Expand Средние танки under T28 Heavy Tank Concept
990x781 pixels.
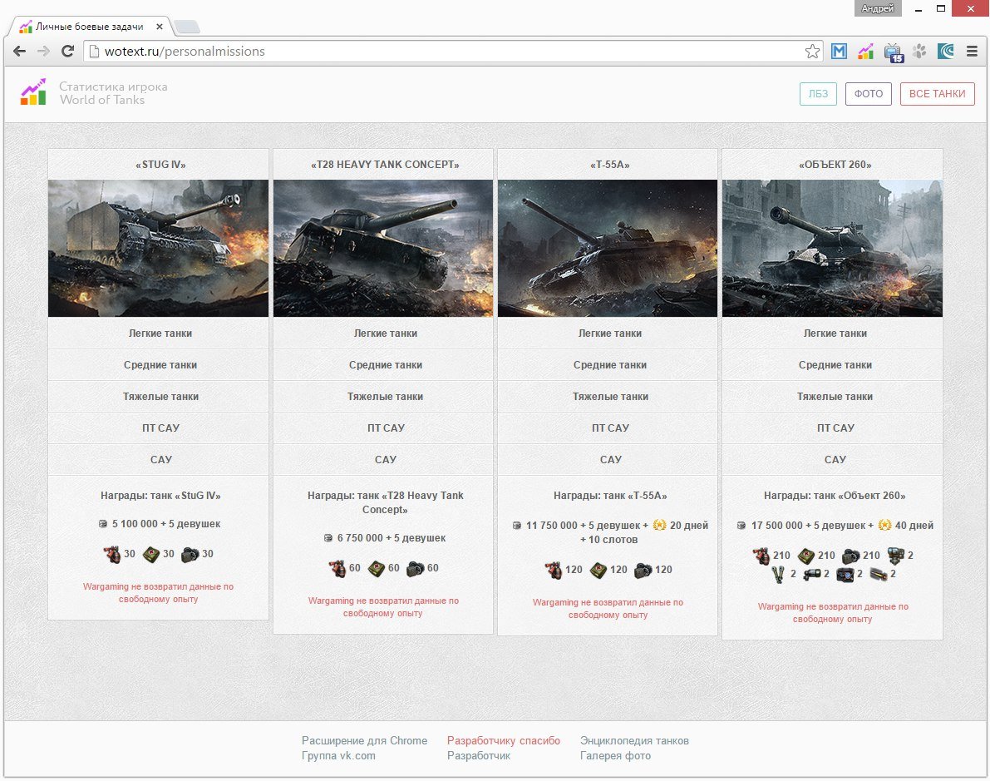[383, 364]
